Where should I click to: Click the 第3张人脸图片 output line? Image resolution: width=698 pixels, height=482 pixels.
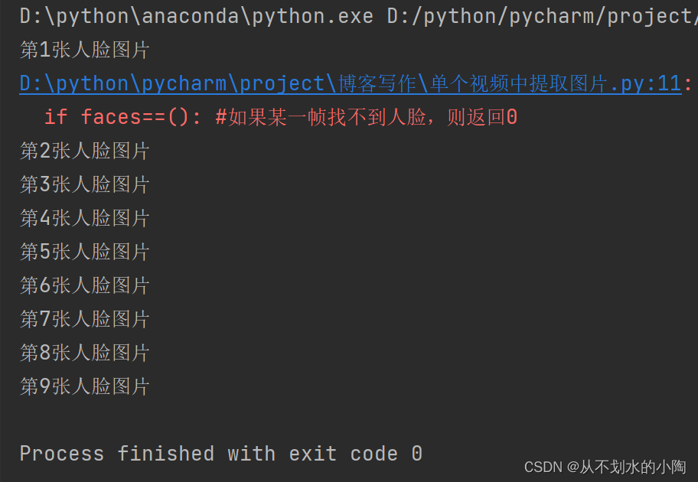pyautogui.click(x=84, y=184)
